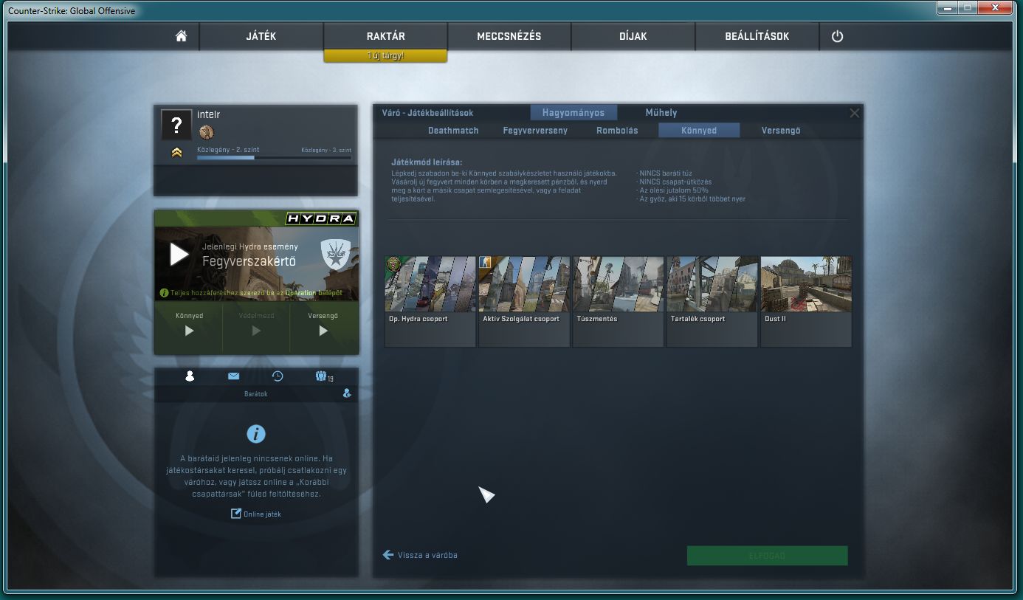Click 'Játékmód leírása:' heading

click(427, 162)
